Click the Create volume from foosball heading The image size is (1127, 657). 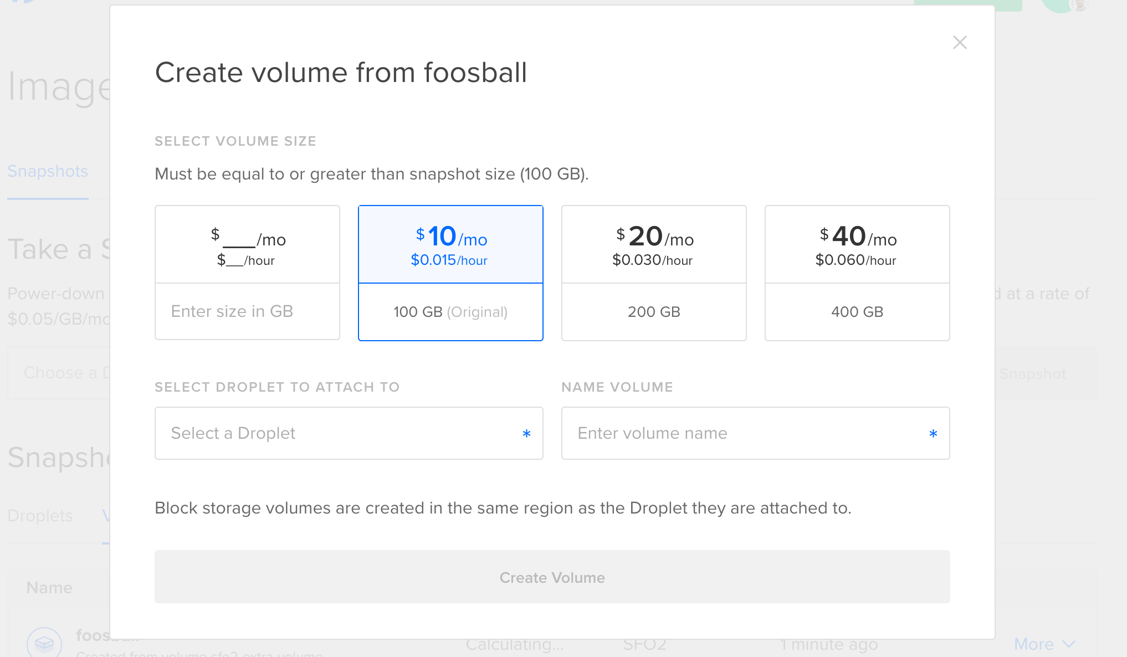tap(341, 73)
